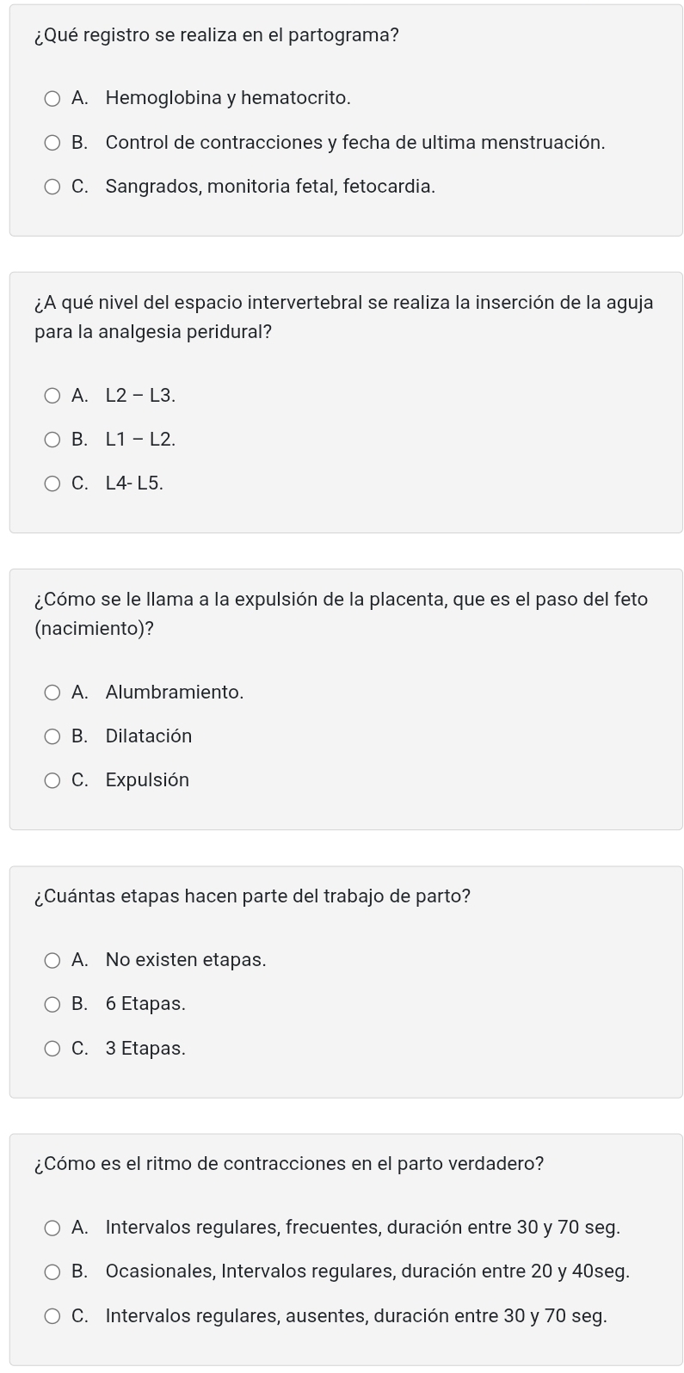Pick 'Sangrados, monitoria fetal, fetocardia' answer
The height and width of the screenshot is (1373, 684).
[x=53, y=187]
